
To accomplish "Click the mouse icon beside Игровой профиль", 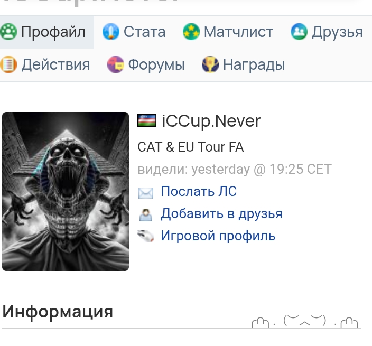I will 146,236.
